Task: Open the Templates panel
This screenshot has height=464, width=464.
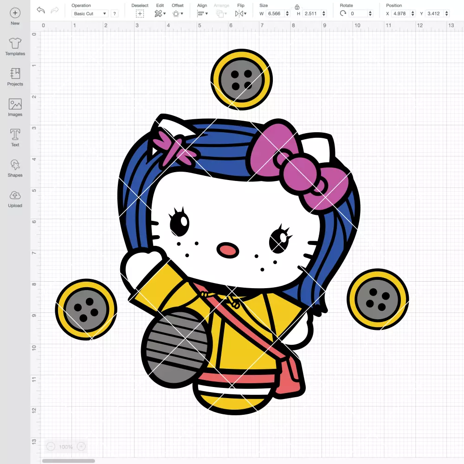Action: (15, 47)
